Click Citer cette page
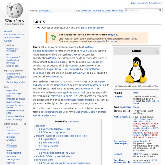The width and height of the screenshot is (165, 165). (14, 119)
